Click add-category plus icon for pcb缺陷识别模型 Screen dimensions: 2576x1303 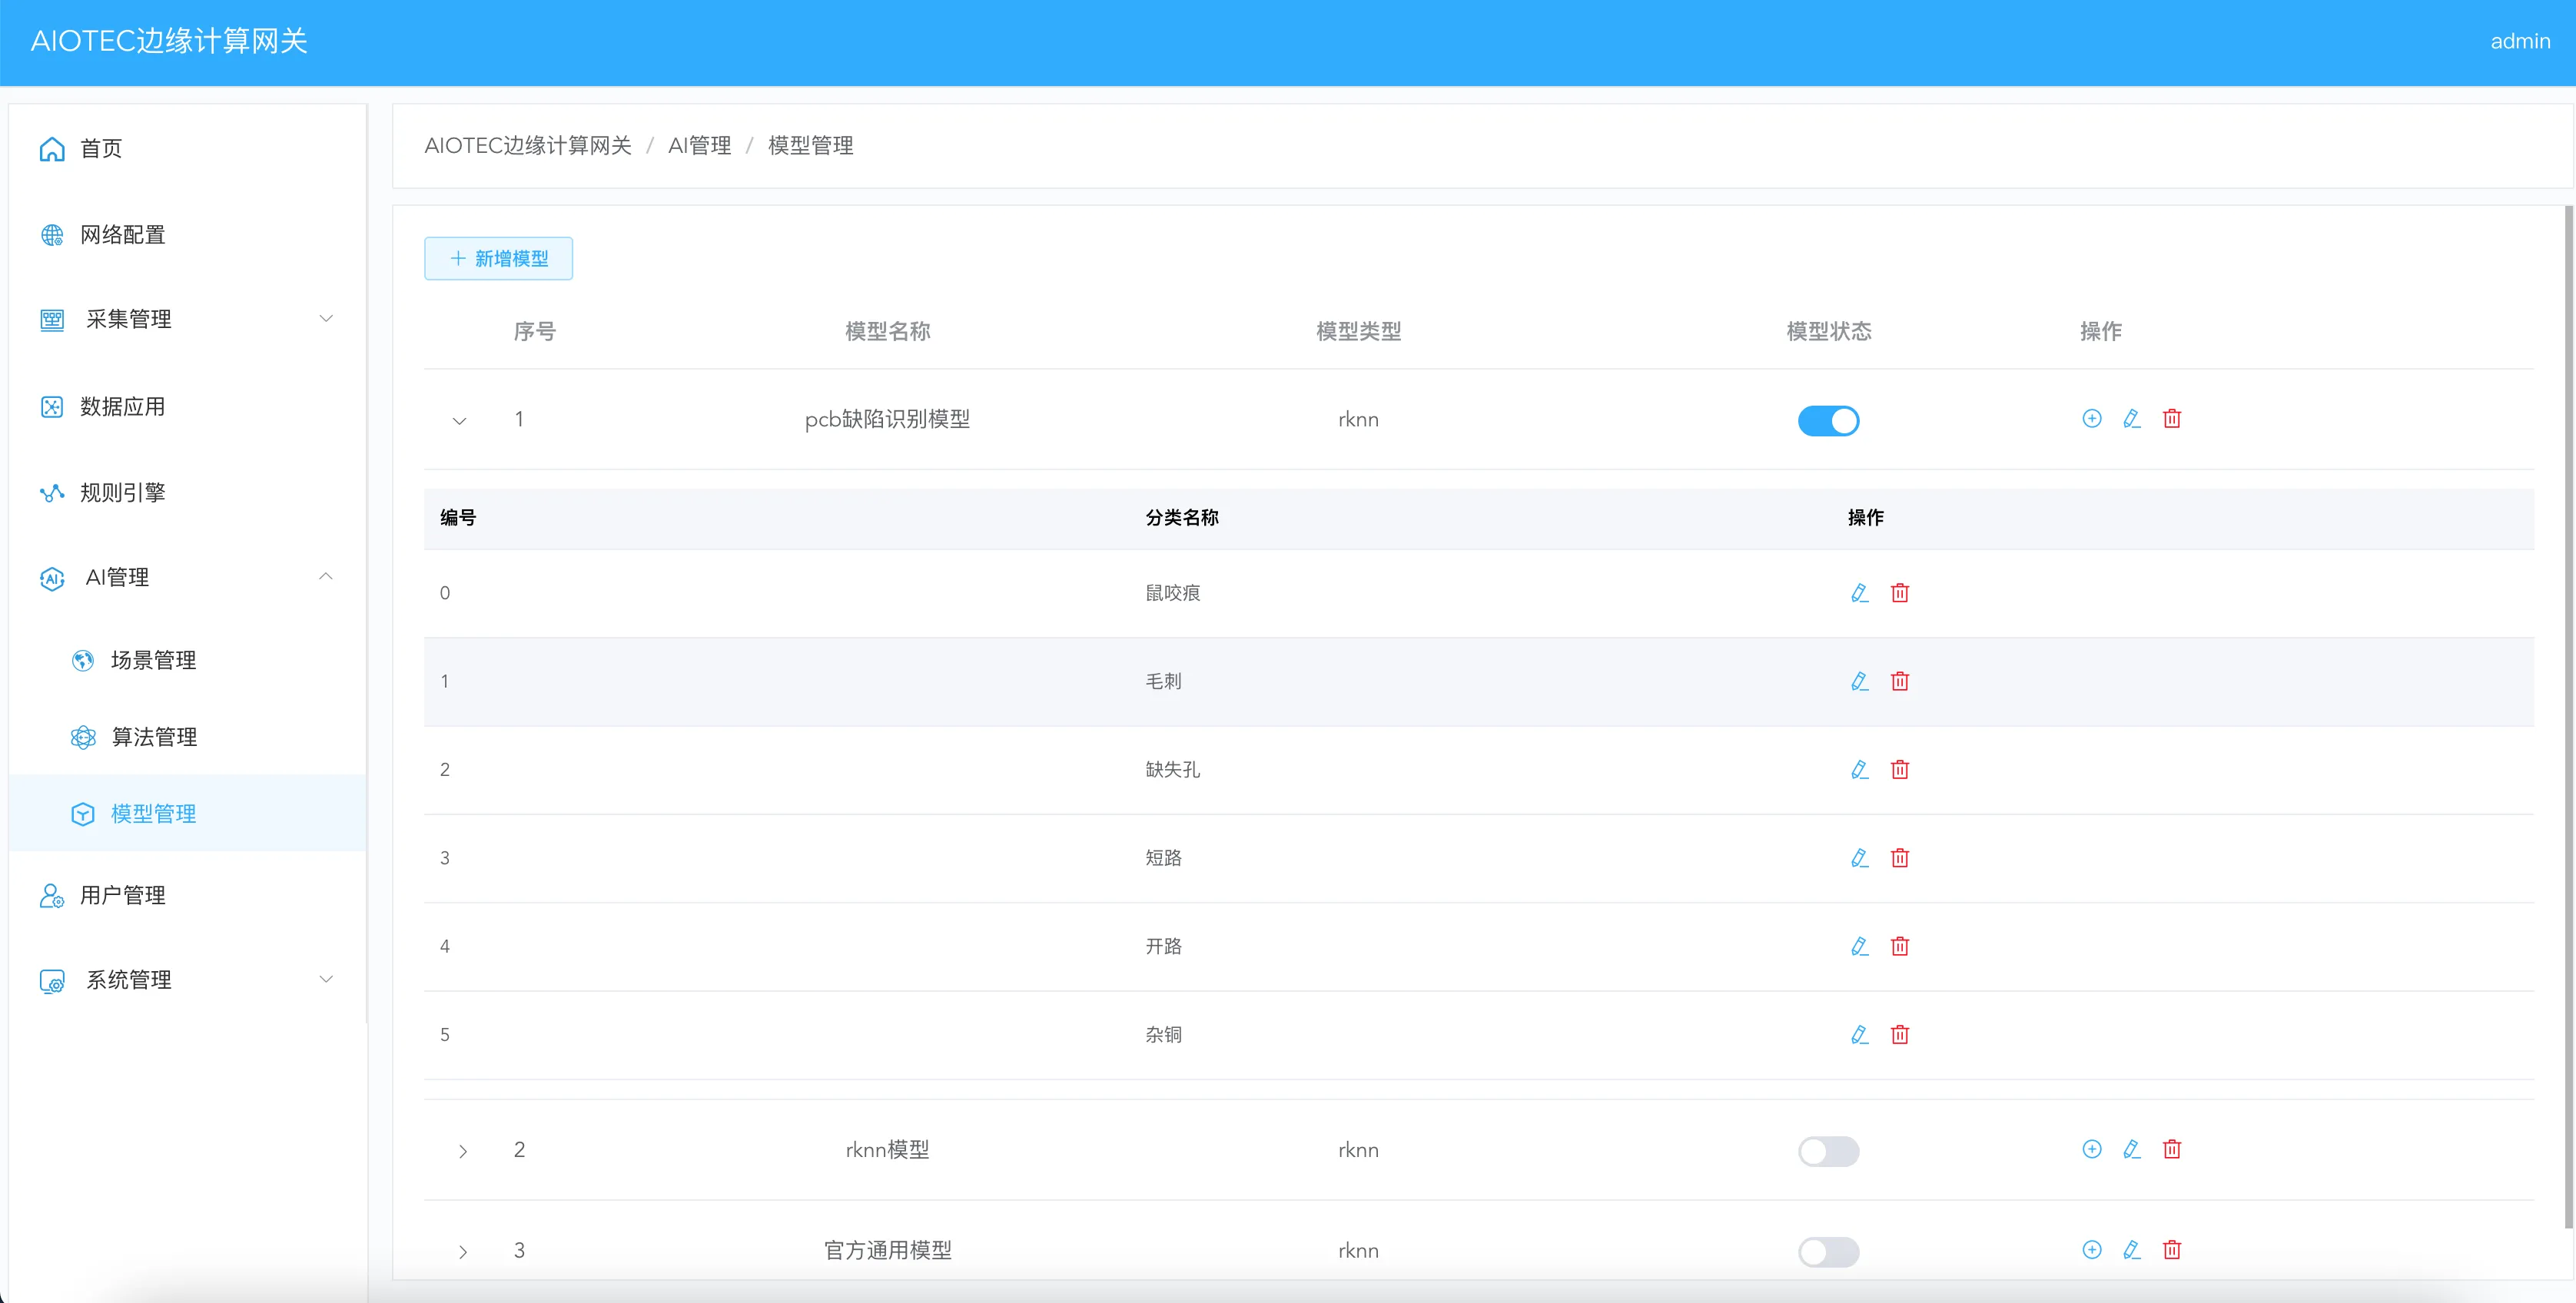pyautogui.click(x=2091, y=419)
